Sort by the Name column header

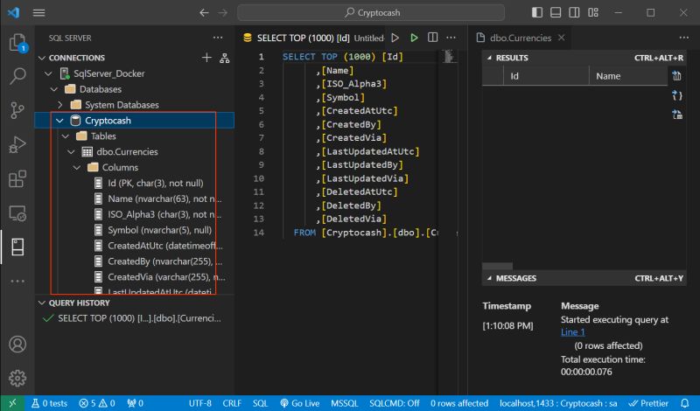[628, 76]
